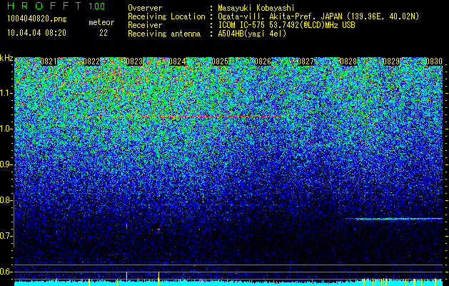The height and width of the screenshot is (286, 449).
Task: Click the 0821 time marker
Action: pos(49,61)
